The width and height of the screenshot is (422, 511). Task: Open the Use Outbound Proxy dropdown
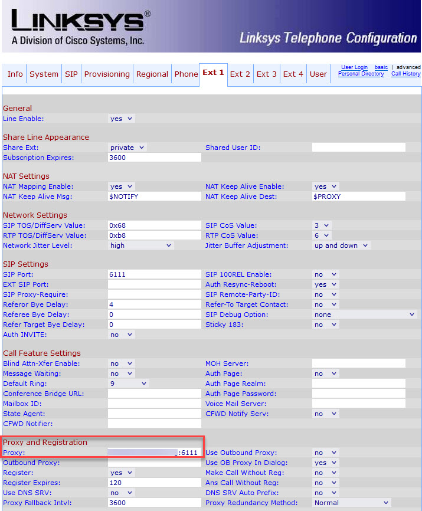tap(326, 453)
